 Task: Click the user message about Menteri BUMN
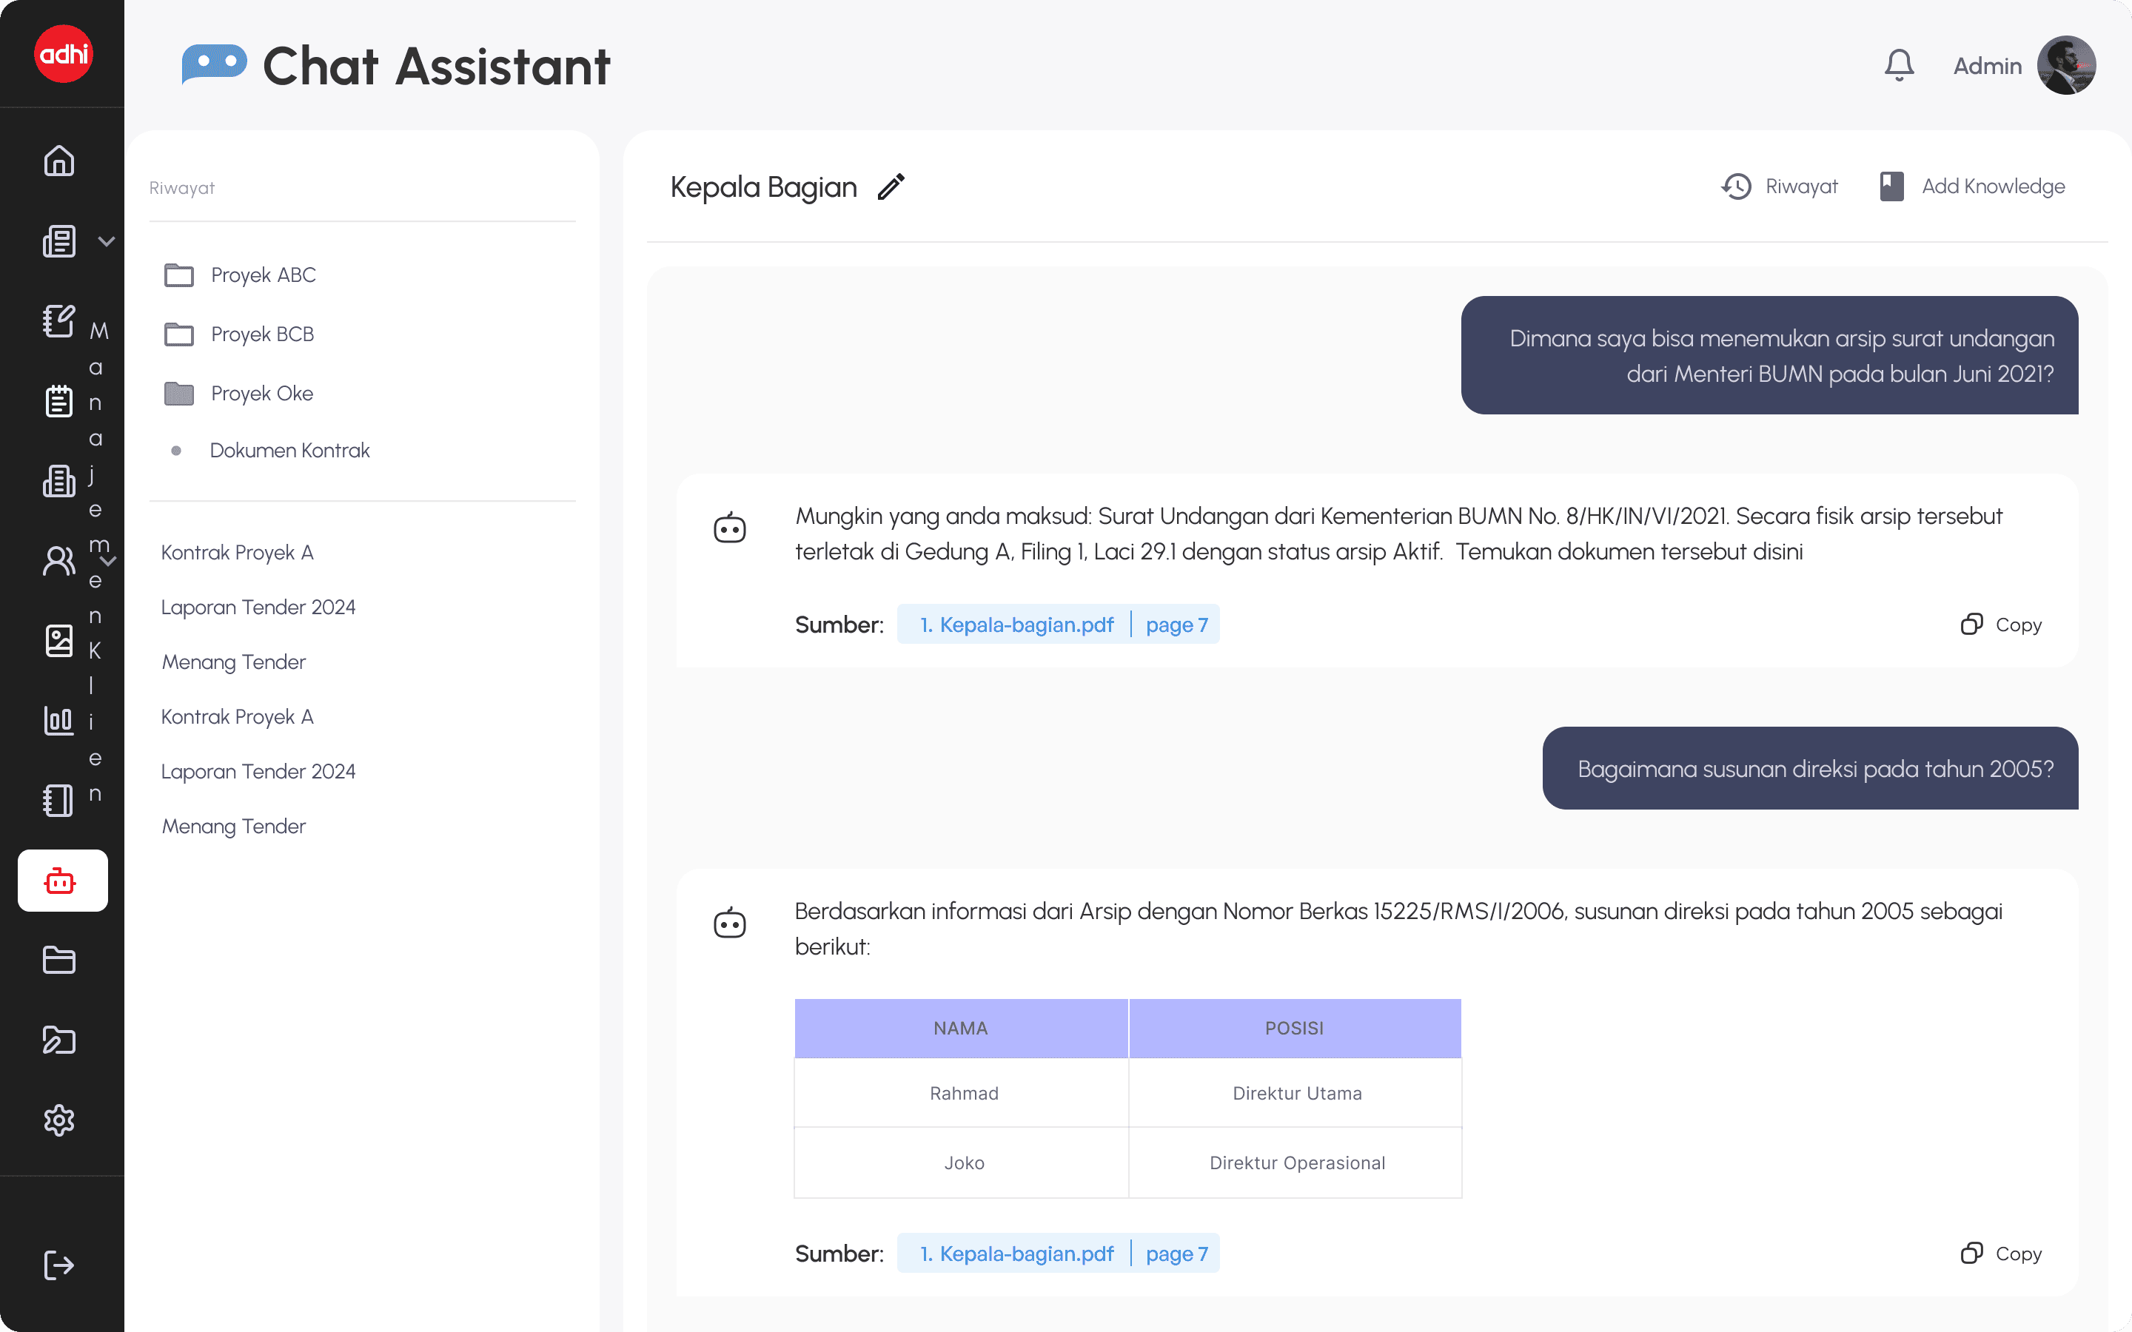(x=1769, y=355)
